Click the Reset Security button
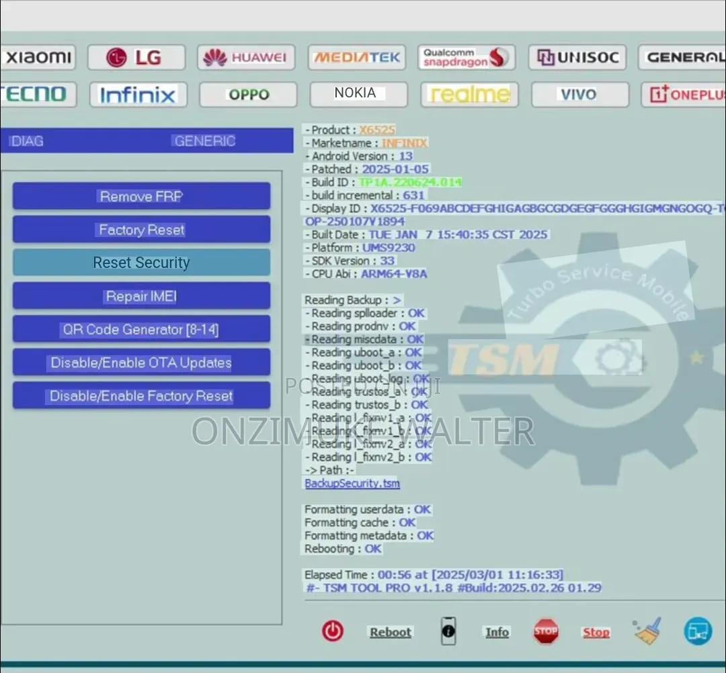The height and width of the screenshot is (673, 726). [142, 263]
